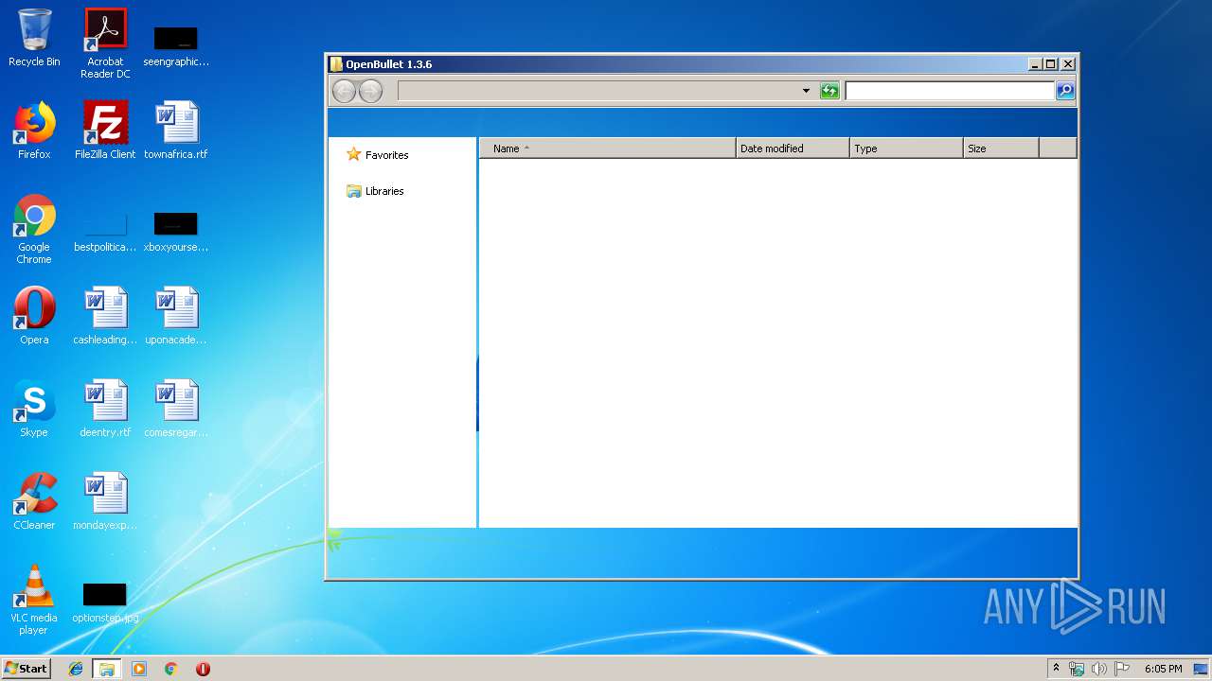Launch Chrome from the taskbar
1212x681 pixels.
[170, 669]
